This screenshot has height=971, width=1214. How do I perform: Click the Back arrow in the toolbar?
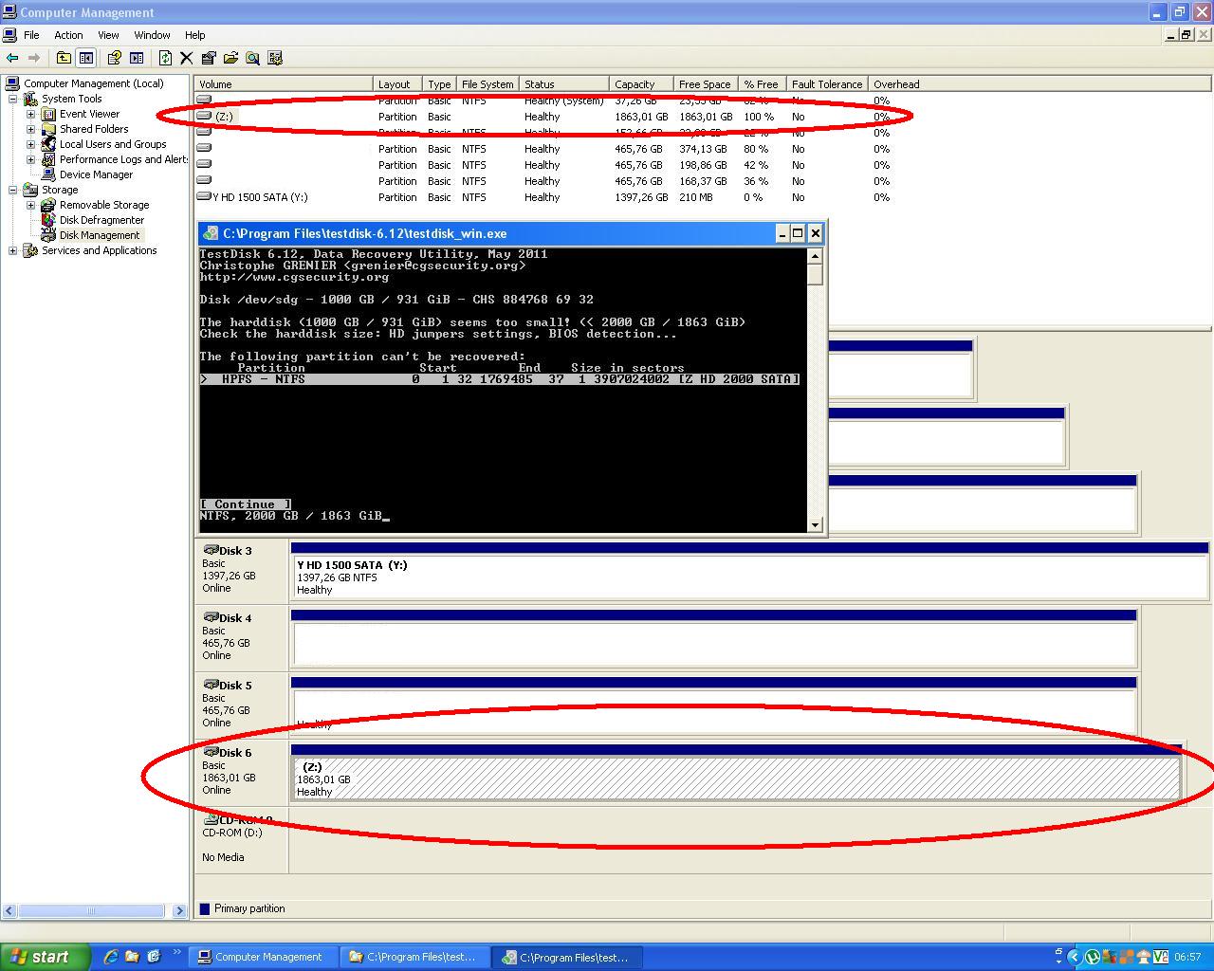pos(12,58)
